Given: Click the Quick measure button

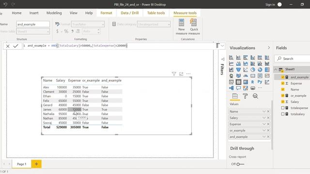Looking at the screenshot, I should pyautogui.click(x=194, y=27).
